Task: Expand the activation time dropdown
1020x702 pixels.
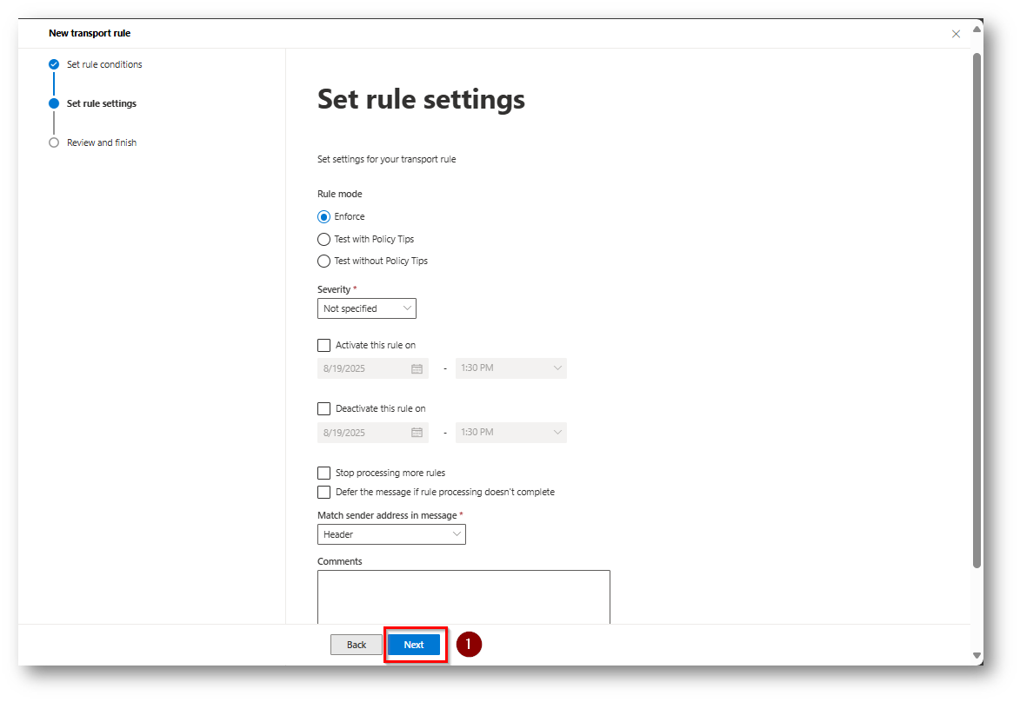Action: click(511, 368)
